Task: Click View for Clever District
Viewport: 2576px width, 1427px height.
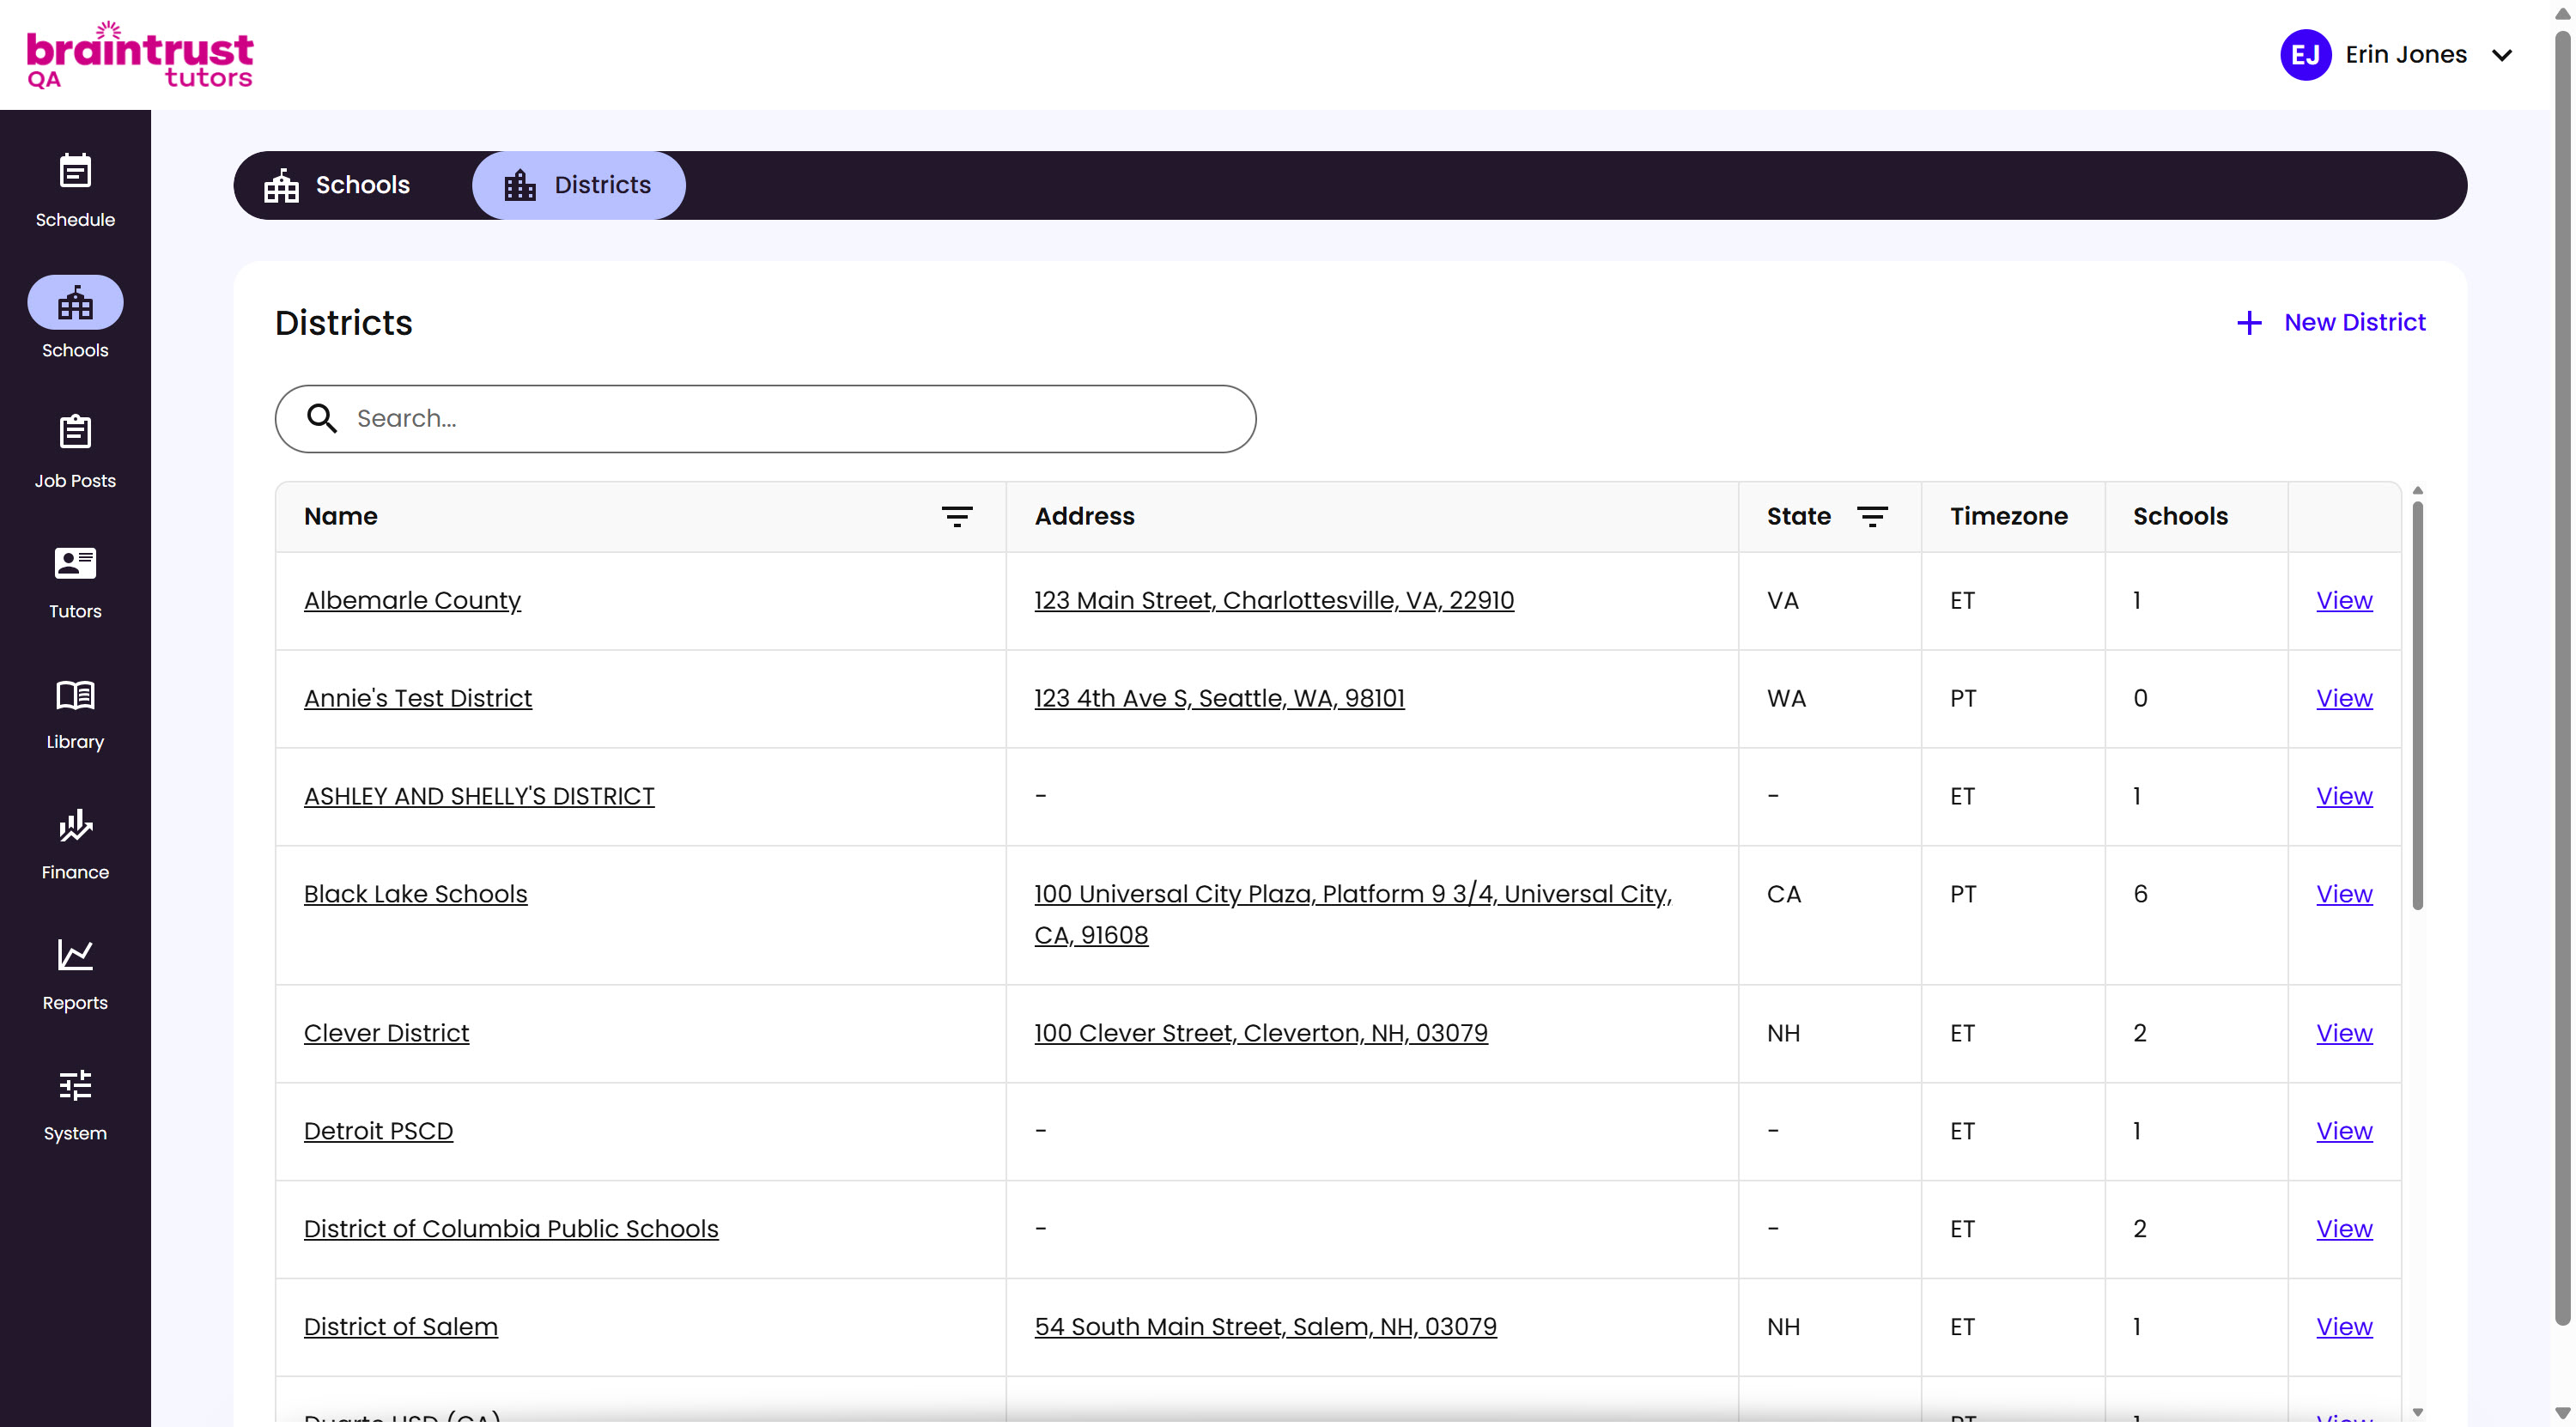Action: tap(2344, 1033)
